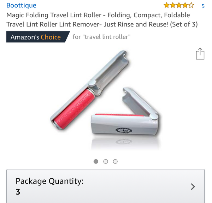Switch to the second image carousel dot

(106, 161)
